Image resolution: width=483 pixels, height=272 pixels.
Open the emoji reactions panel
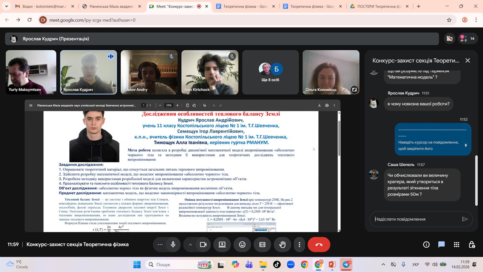point(242,245)
